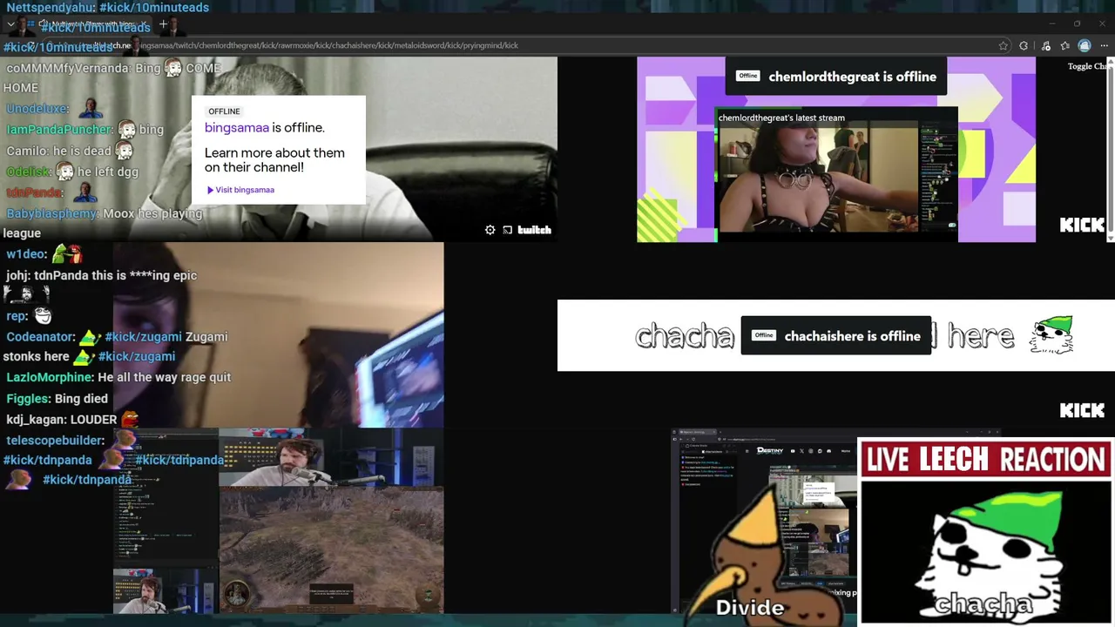Click the chat username Babyblasphemy
The height and width of the screenshot is (627, 1115).
tap(51, 213)
